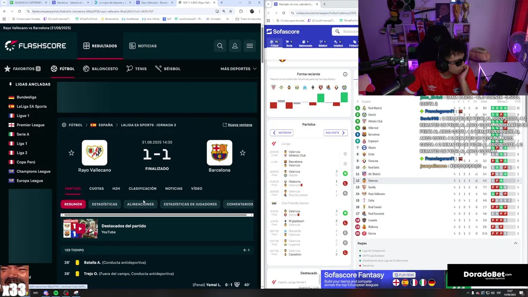Select Alineaciones sub-tab
528x297 pixels.
pyautogui.click(x=140, y=204)
